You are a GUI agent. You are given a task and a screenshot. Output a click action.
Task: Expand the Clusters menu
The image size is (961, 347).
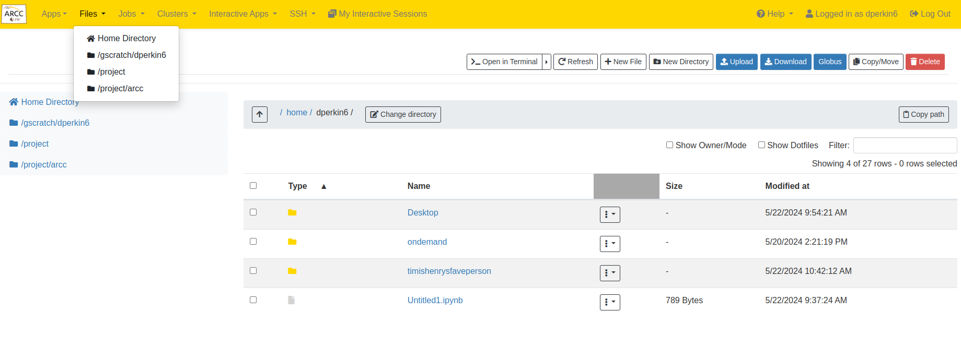click(177, 14)
